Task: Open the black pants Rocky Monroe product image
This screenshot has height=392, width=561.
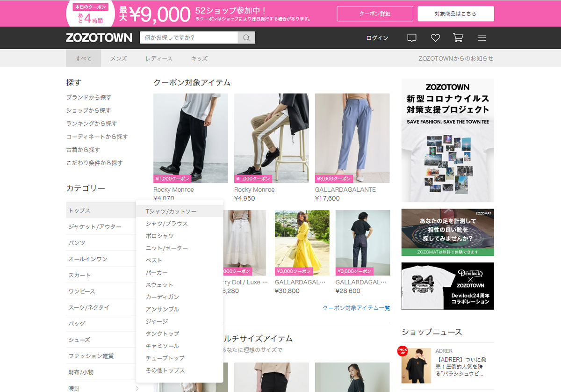Action: point(191,138)
